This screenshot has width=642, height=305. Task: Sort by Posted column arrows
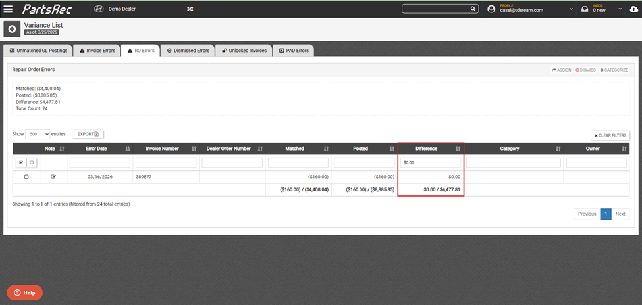pyautogui.click(x=392, y=149)
